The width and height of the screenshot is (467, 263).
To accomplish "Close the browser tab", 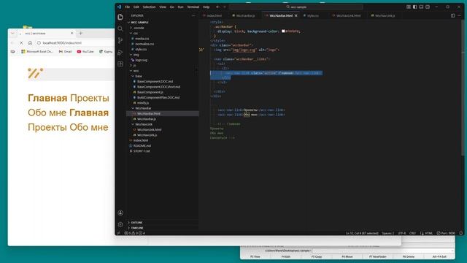I will [x=72, y=33].
